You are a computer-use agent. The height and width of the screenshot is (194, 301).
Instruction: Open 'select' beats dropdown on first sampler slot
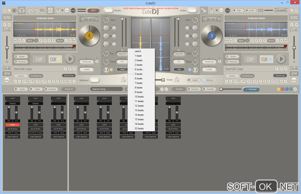pyautogui.click(x=16, y=133)
